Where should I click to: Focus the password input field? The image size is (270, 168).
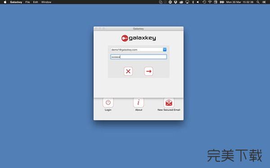point(139,57)
